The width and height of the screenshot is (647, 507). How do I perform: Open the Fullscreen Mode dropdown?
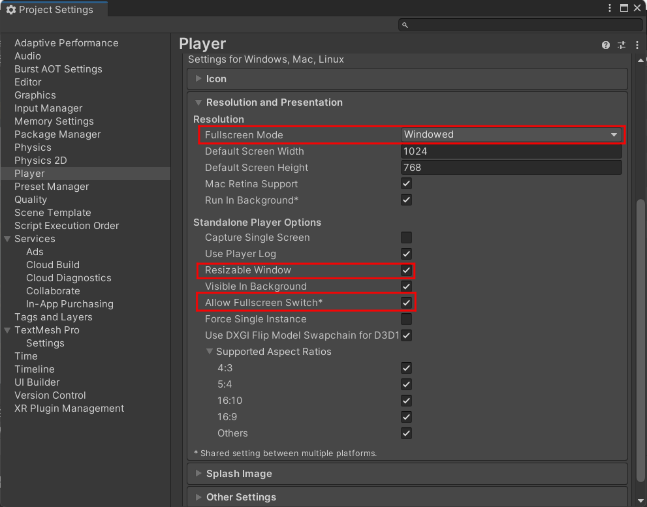point(511,134)
